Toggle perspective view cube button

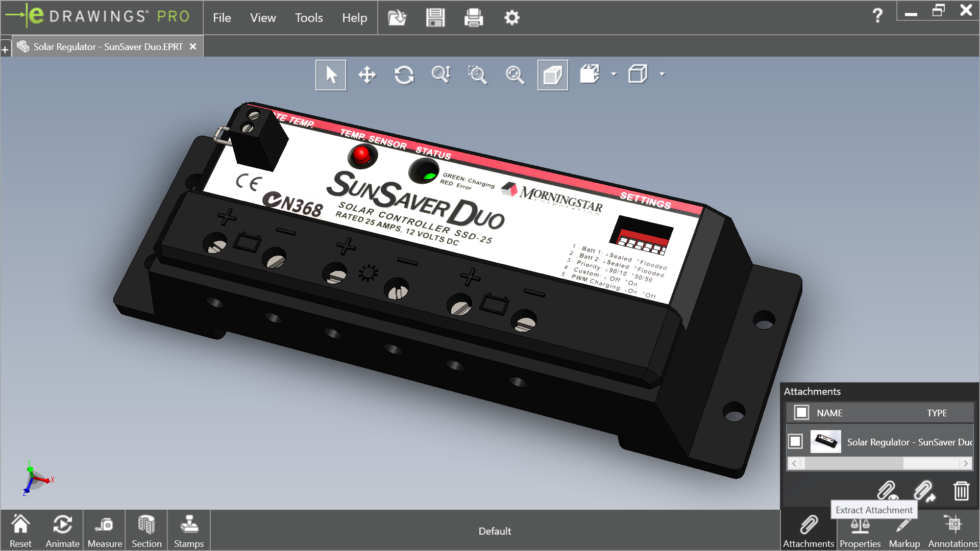pyautogui.click(x=552, y=75)
